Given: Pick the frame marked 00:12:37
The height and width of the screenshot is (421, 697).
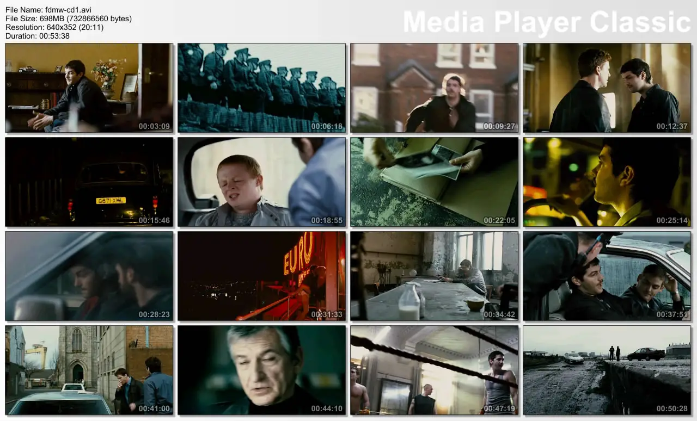Looking at the screenshot, I should coord(607,88).
